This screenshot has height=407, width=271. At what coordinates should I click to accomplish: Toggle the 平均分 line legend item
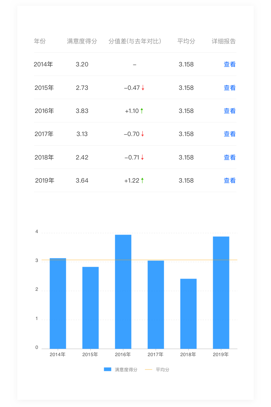click(x=157, y=369)
